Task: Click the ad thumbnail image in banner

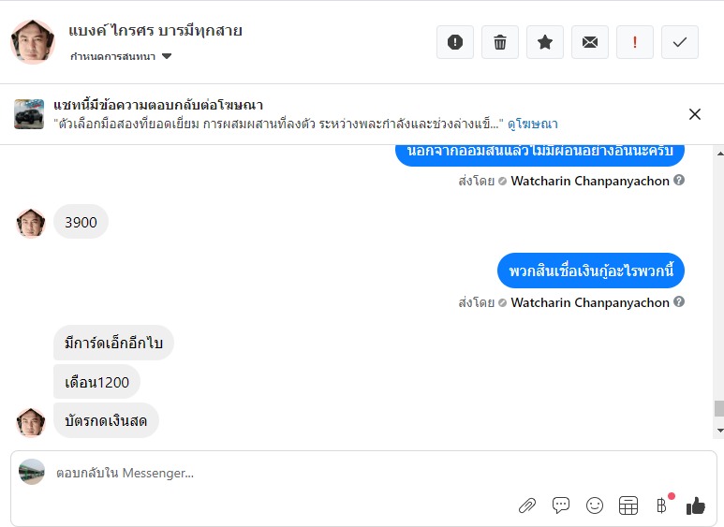Action: (x=29, y=114)
